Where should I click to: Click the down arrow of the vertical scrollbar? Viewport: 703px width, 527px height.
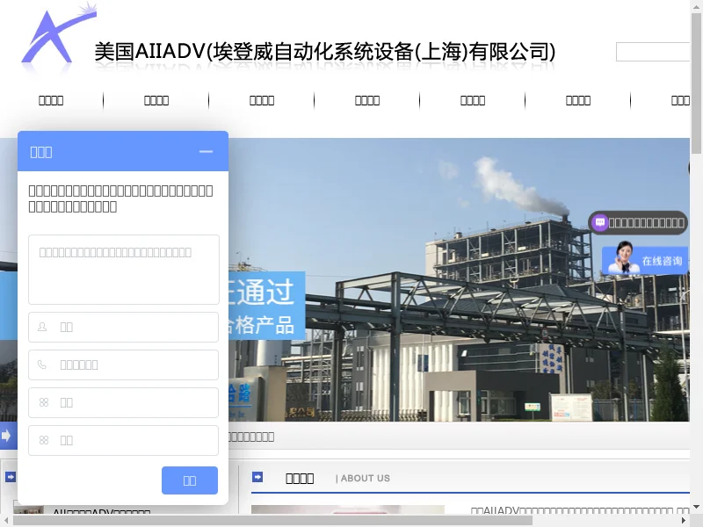tap(696, 507)
